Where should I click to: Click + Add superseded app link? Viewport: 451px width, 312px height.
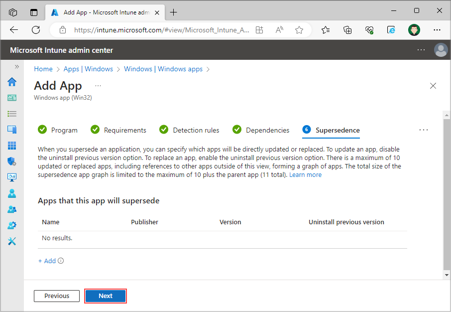click(47, 261)
